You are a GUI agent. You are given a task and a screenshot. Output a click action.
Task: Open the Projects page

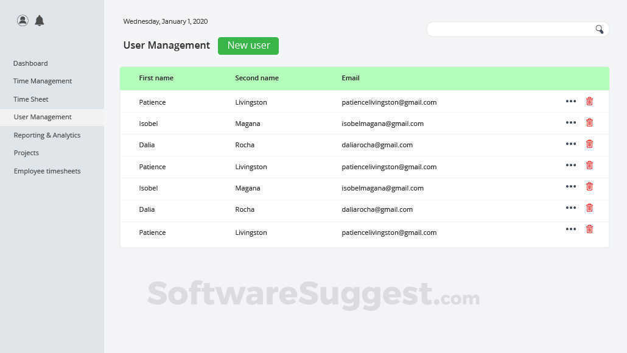tap(26, 153)
